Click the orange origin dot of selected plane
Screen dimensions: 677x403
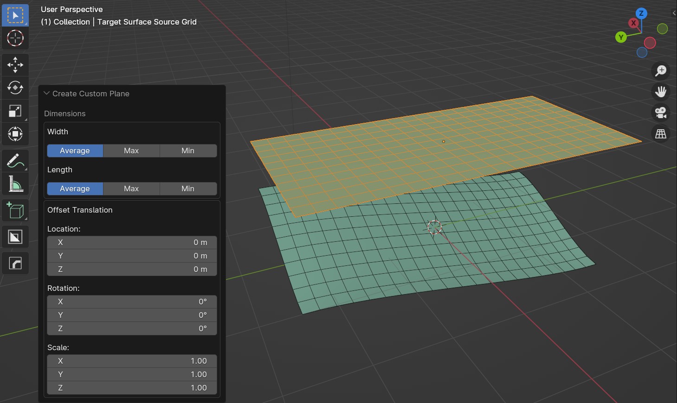point(444,141)
